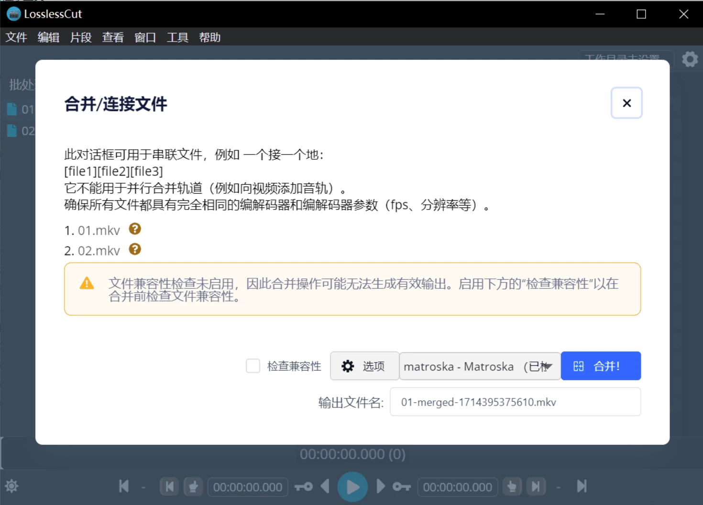Image resolution: width=703 pixels, height=505 pixels.
Task: Seek to next keyframe icon
Action: (x=402, y=487)
